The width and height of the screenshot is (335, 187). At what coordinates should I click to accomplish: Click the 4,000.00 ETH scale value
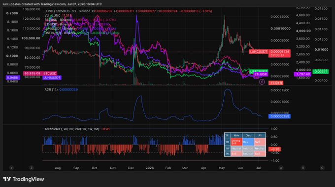coord(303,31)
